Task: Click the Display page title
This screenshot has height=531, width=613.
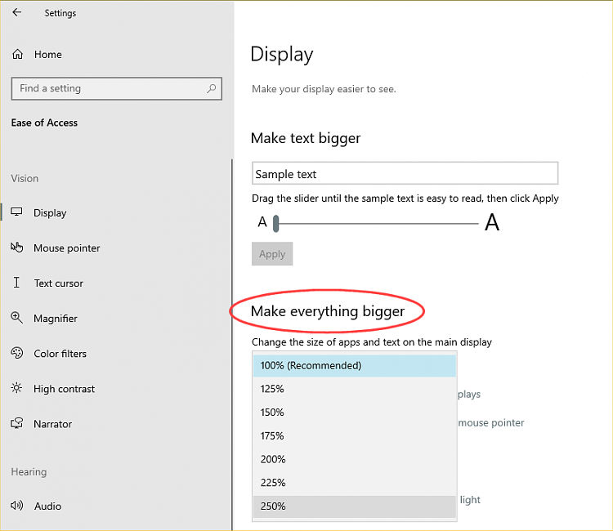Action: 282,54
